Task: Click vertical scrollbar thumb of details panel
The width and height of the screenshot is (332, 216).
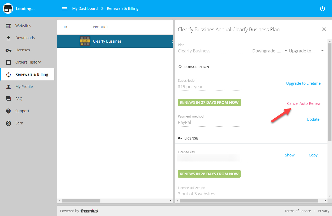Action: click(330, 92)
